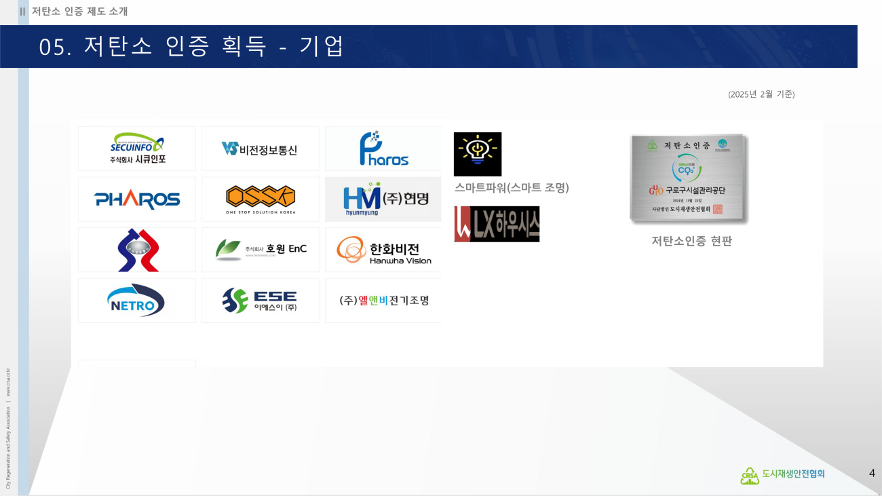This screenshot has height=496, width=882.
Task: Click the red and blue emblem logo
Action: 137,250
